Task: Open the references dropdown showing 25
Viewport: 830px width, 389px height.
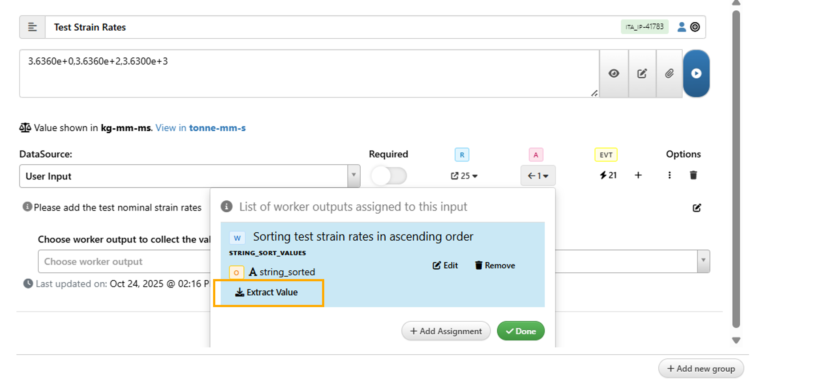Action: tap(464, 176)
